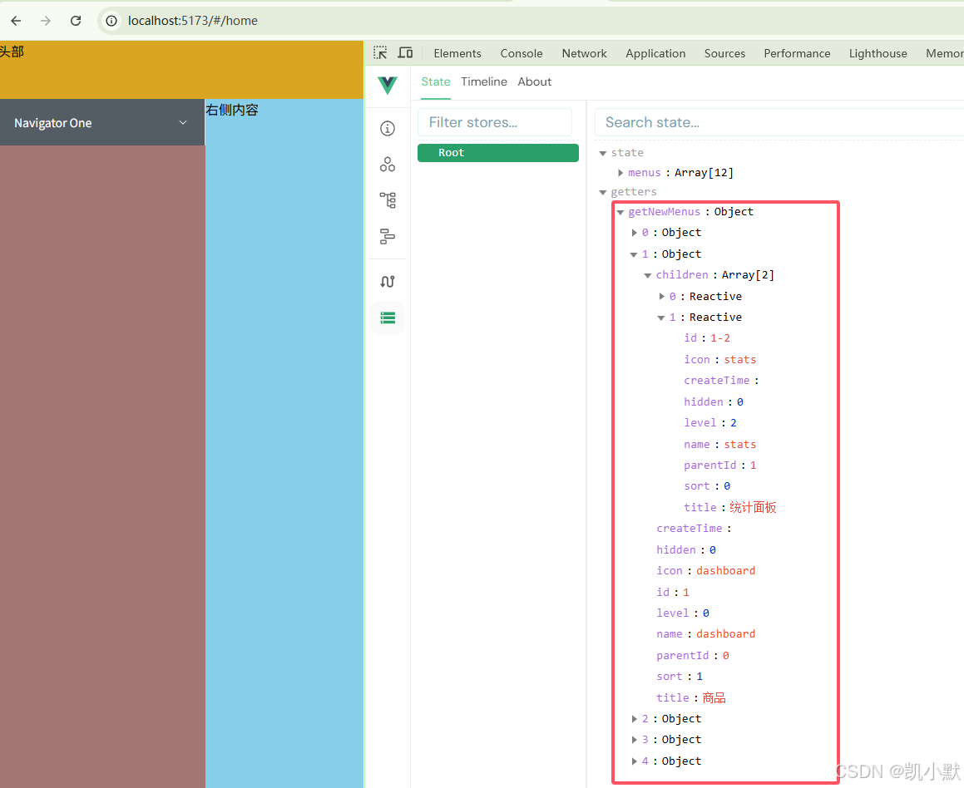Click the Filter stores input field

pos(495,122)
